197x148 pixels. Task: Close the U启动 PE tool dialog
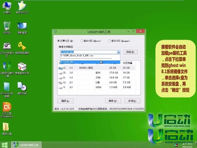[141, 31]
